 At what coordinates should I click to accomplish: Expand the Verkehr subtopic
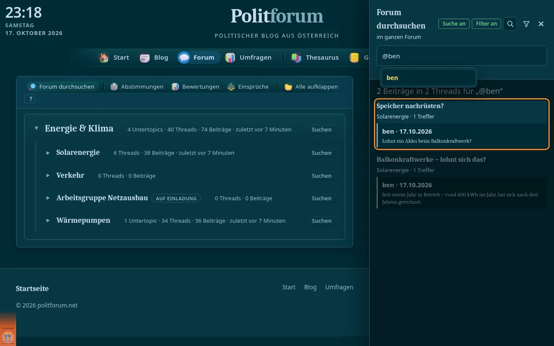48,176
